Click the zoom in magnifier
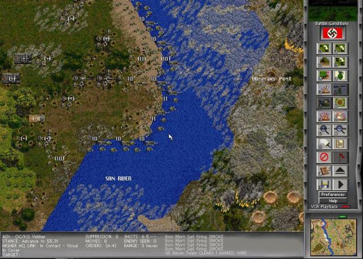Image resolution: width=363 pixels, height=259 pixels. 325,130
